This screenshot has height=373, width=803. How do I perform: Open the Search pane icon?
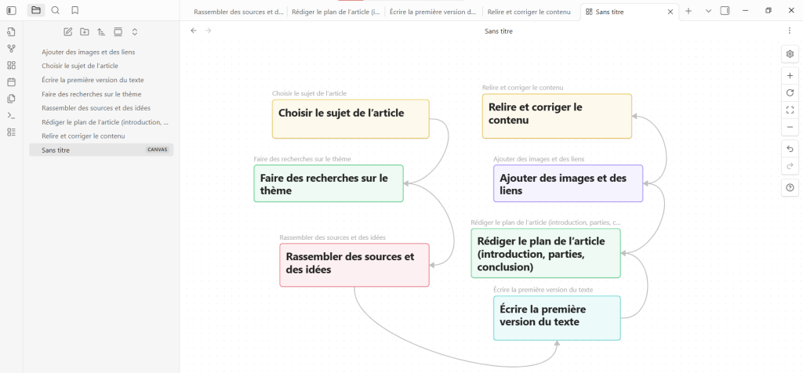(55, 10)
